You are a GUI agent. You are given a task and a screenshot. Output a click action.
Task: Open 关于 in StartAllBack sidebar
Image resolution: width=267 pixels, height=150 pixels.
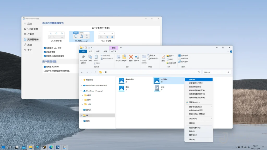pos(31,50)
